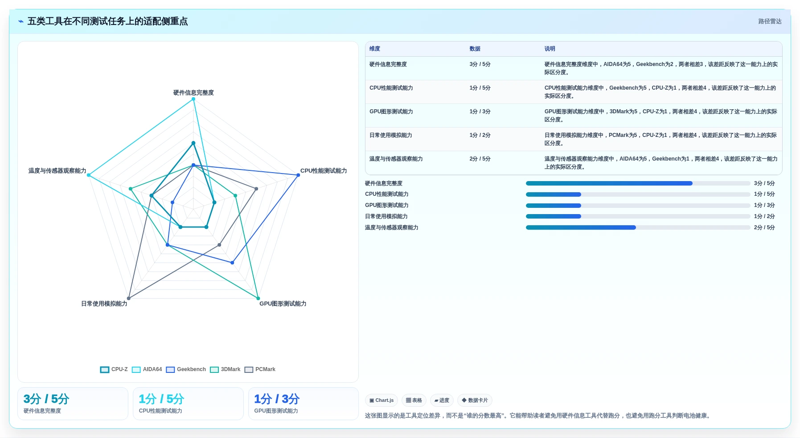Click the radar axis label 日常使用模拟能力
800x438 pixels.
tap(104, 304)
